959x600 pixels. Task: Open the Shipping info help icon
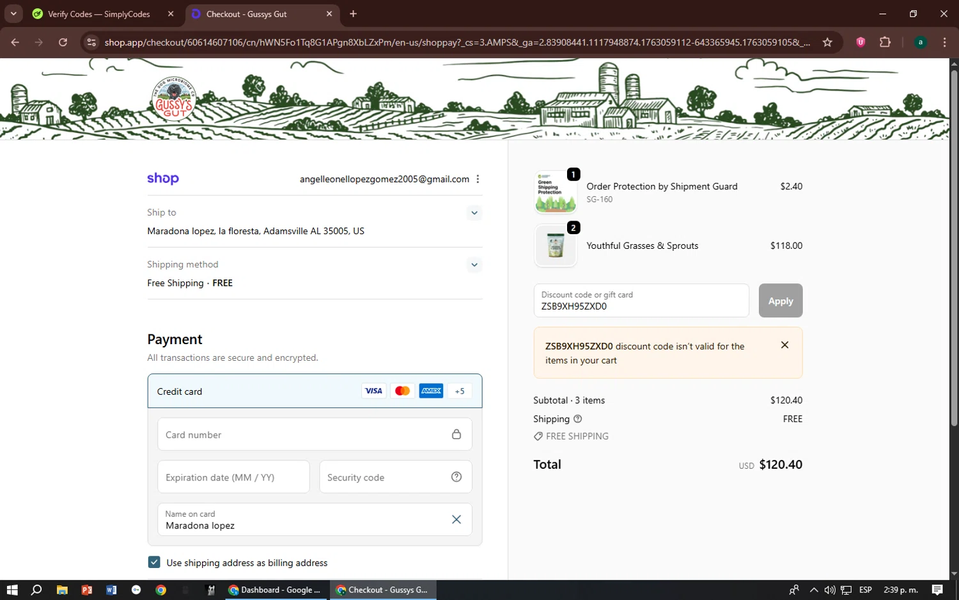pos(578,419)
